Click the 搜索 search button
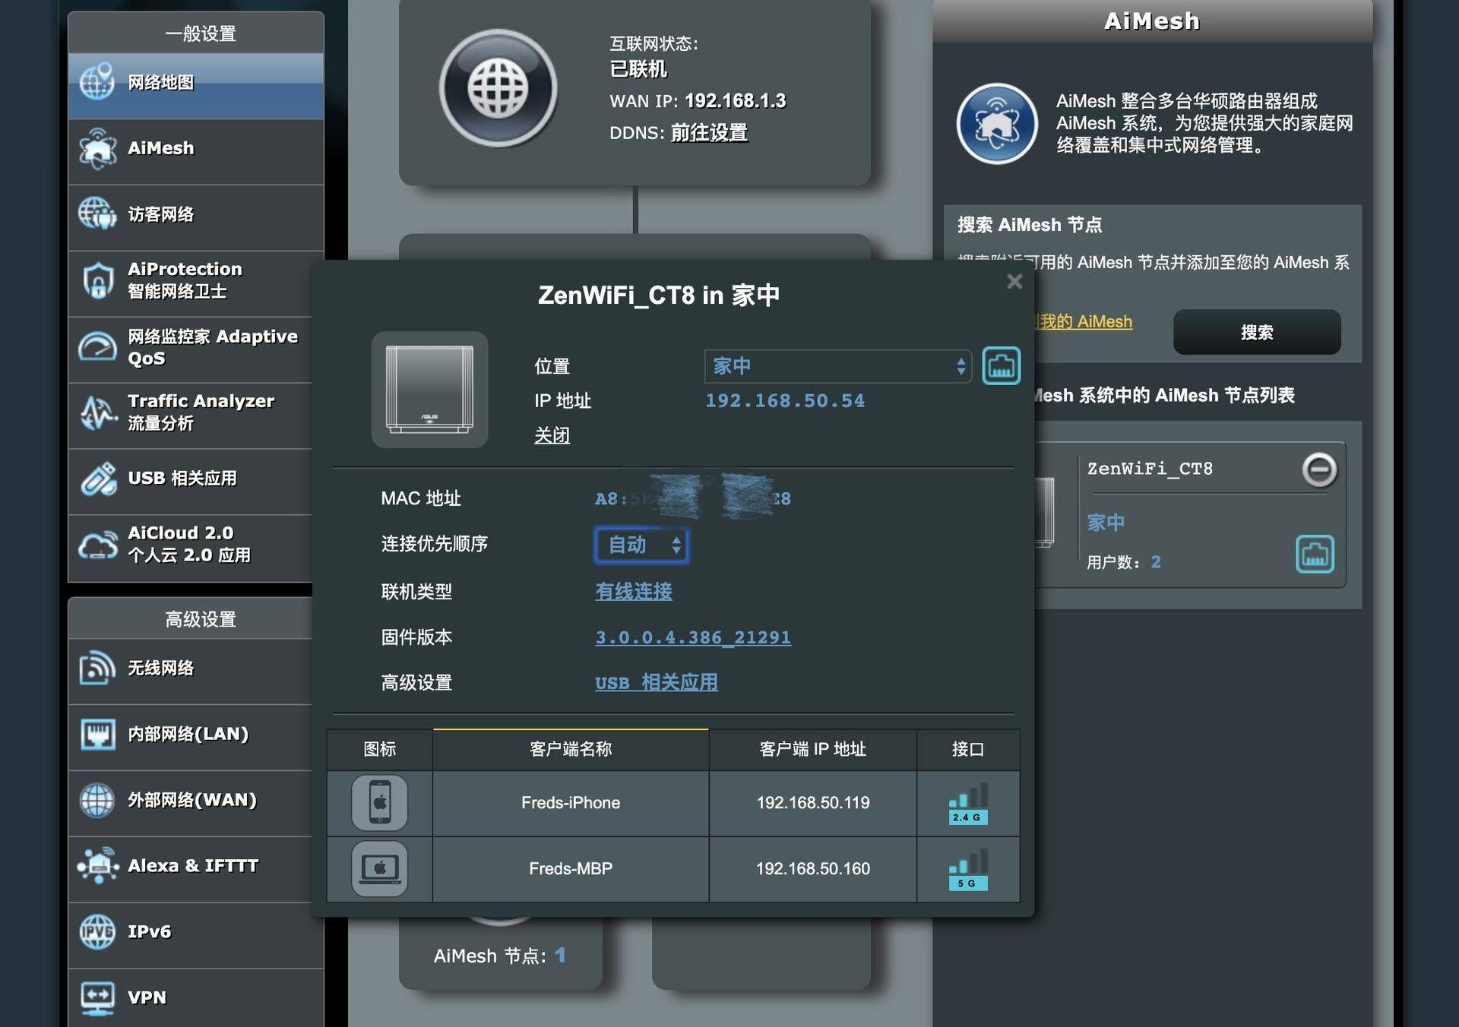 click(1257, 332)
